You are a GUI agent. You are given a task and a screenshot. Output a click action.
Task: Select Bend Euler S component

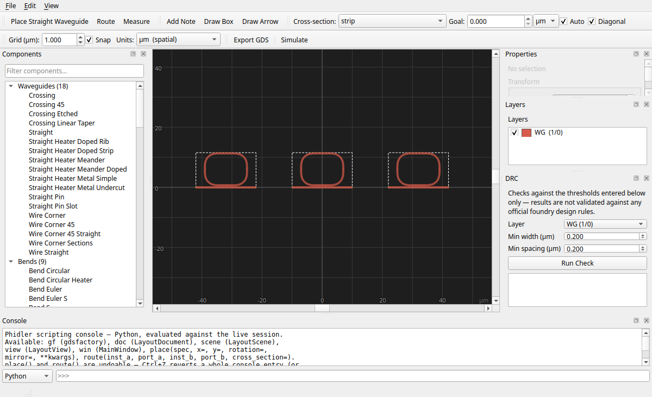coord(48,299)
